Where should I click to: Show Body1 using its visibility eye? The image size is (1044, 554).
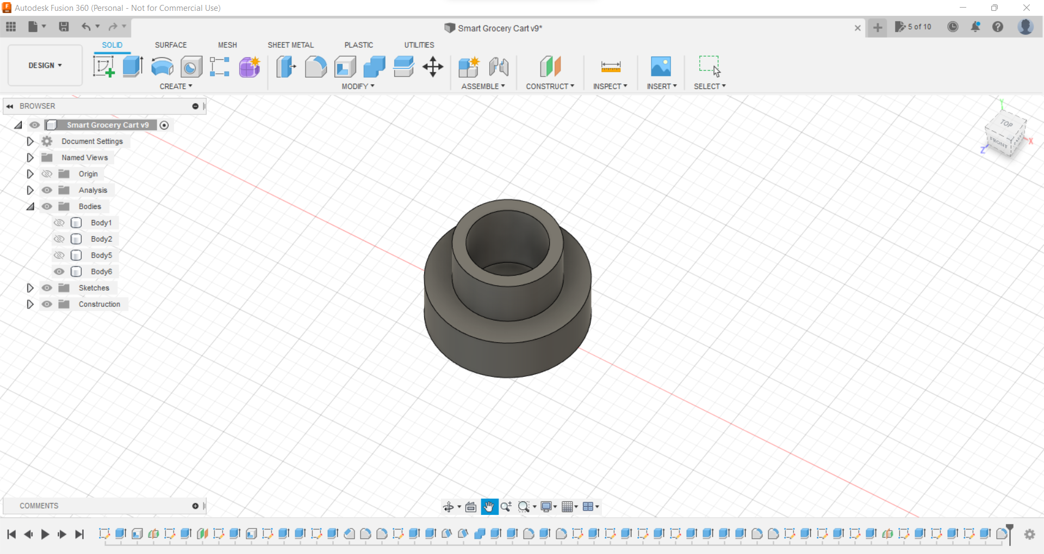(x=59, y=223)
